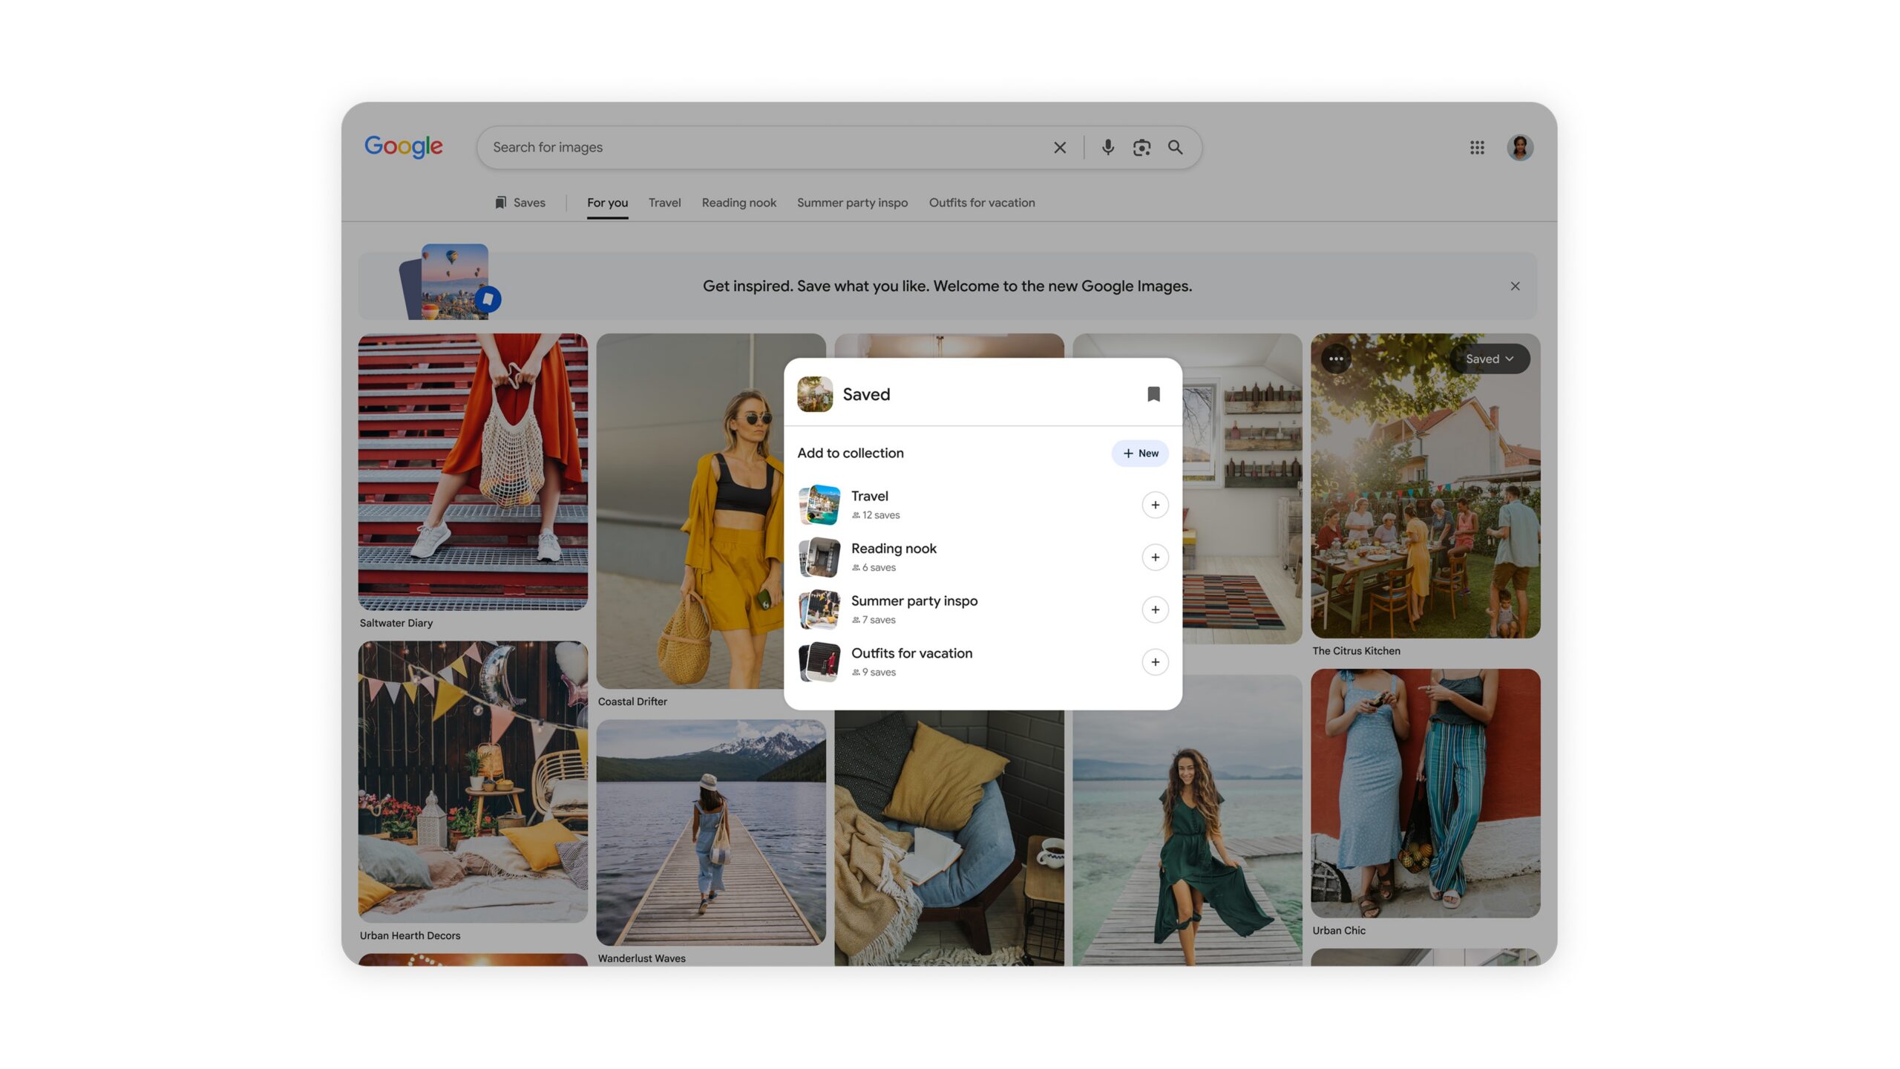The width and height of the screenshot is (1900, 1069).
Task: Click the Outfits for vacation collection thumbnail
Action: click(x=819, y=662)
